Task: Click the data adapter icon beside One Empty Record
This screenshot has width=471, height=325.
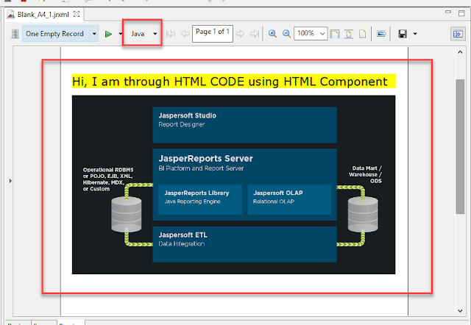Action: (15, 34)
